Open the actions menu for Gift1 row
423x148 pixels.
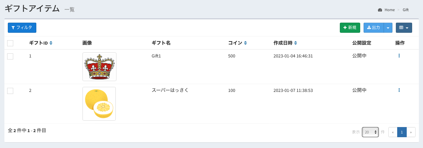[x=399, y=56]
